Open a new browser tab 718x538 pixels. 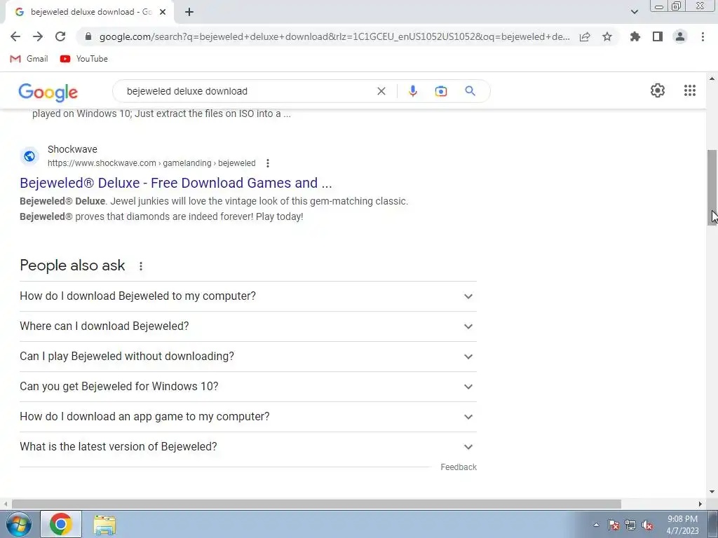pyautogui.click(x=189, y=12)
